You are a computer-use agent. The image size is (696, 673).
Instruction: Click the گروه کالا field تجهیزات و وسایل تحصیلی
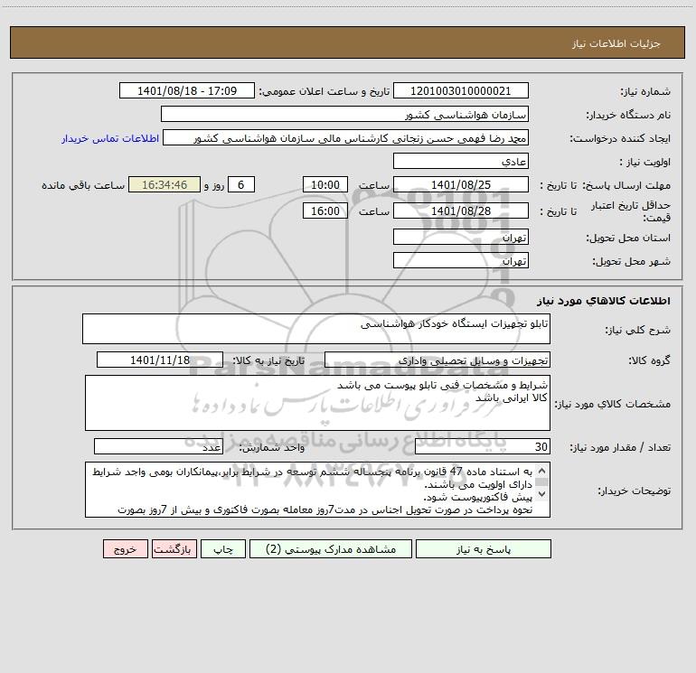click(437, 360)
